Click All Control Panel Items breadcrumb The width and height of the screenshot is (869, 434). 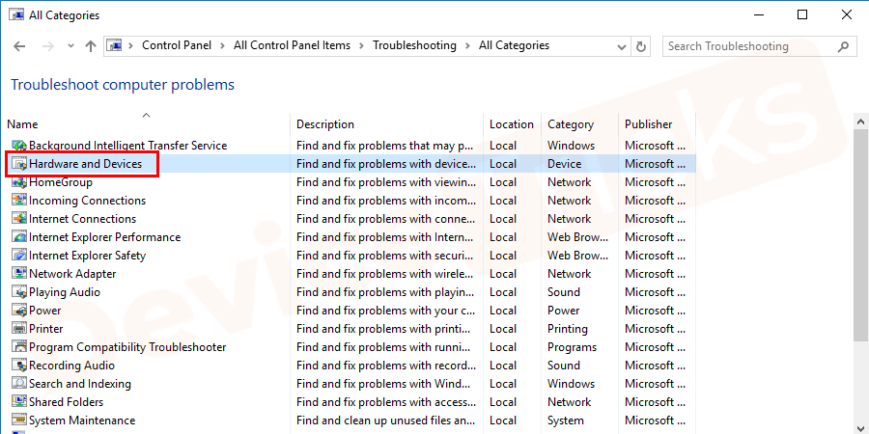292,45
